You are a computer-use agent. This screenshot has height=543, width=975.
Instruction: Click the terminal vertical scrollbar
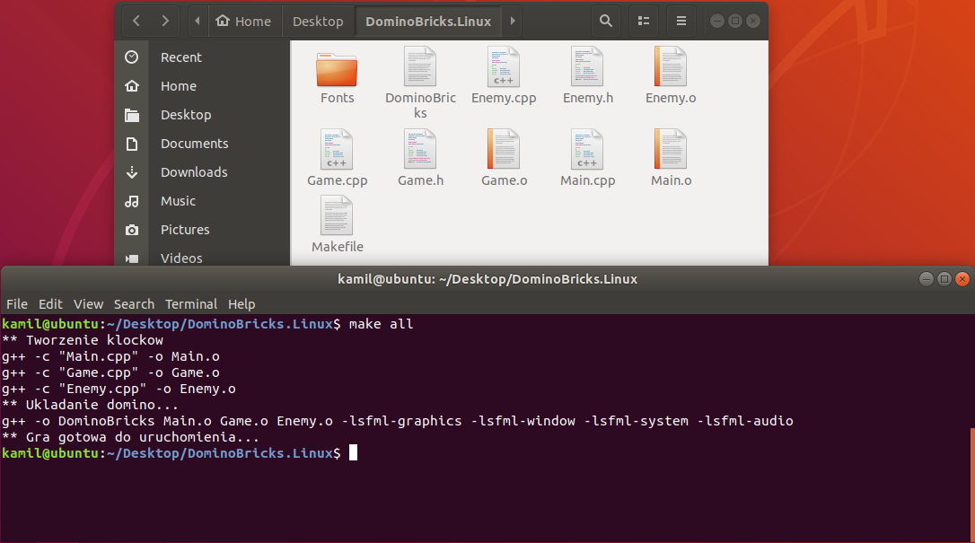click(972, 484)
